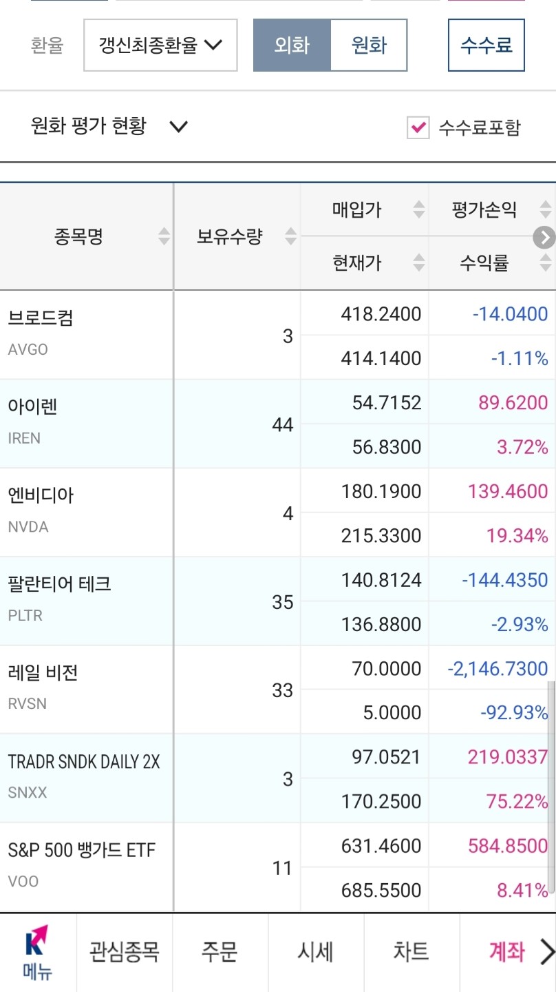Tap 아이렌 return rate 3.72%
Image resolution: width=556 pixels, height=992 pixels.
pyautogui.click(x=523, y=447)
